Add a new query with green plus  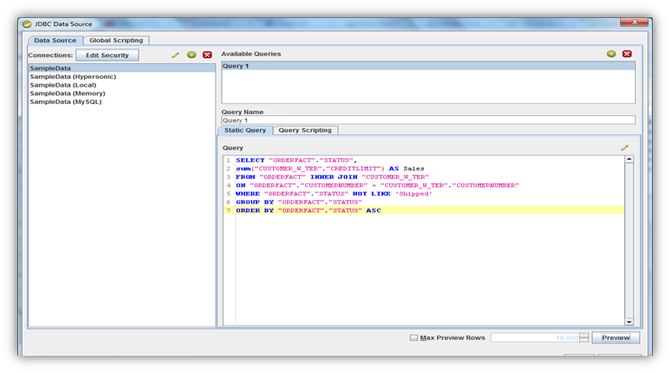click(611, 54)
